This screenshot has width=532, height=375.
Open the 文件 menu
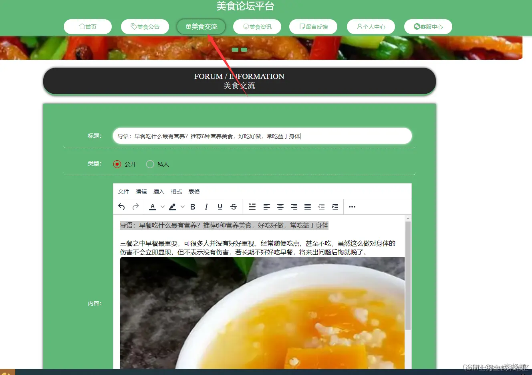[x=123, y=192]
